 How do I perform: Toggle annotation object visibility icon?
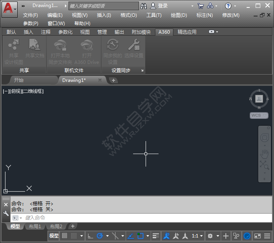[166, 236]
